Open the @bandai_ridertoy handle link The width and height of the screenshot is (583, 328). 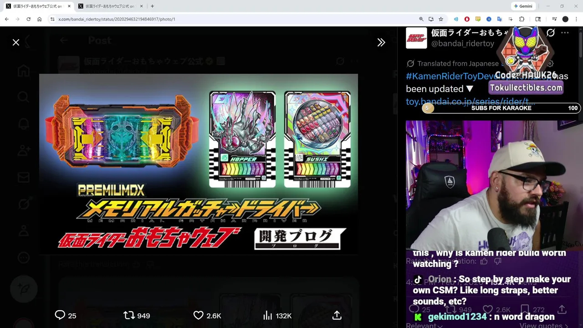[x=463, y=44]
